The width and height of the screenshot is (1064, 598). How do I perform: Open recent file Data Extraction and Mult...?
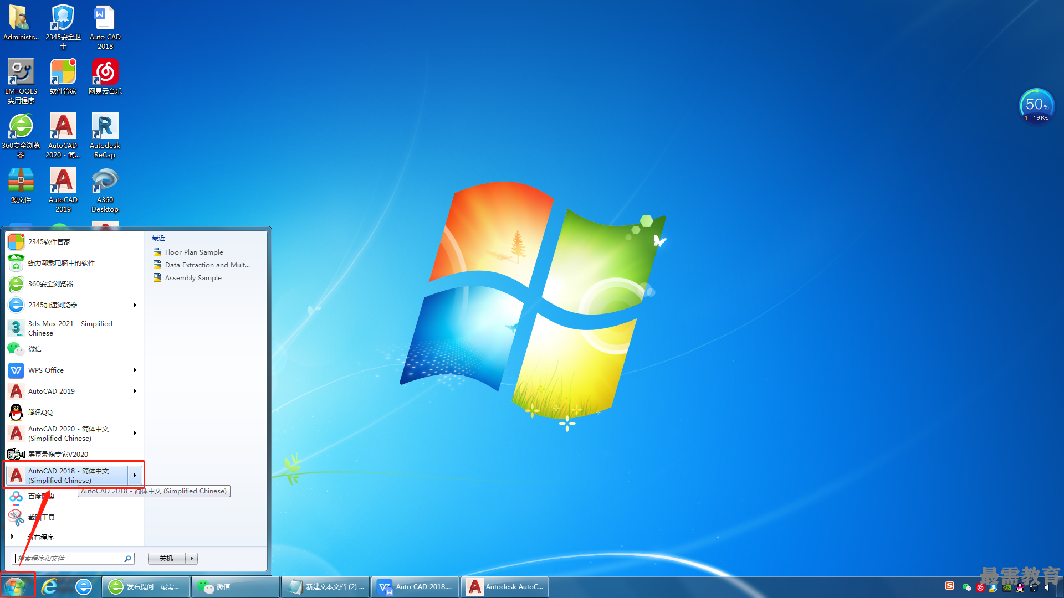pyautogui.click(x=201, y=265)
